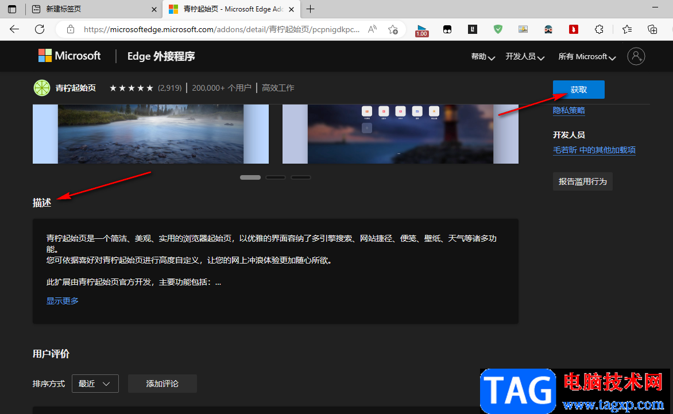Screen dimensions: 673x414
Task: Close the 新建标签页 tab
Action: 154,9
